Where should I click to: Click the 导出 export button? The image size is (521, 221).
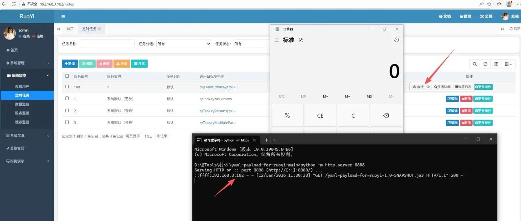pyautogui.click(x=121, y=63)
